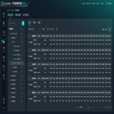This screenshot has width=114, height=114.
Task: Click the 10:00 start time field
Action: click(45, 29)
